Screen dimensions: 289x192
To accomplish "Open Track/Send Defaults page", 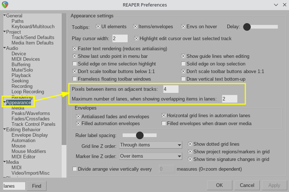I will (x=33, y=37).
